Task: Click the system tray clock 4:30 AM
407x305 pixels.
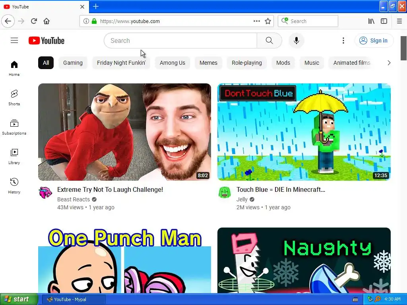Action: coord(392,299)
